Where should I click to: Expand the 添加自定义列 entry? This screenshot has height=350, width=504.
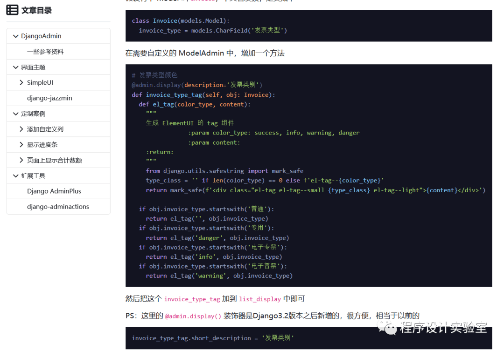[x=22, y=129]
